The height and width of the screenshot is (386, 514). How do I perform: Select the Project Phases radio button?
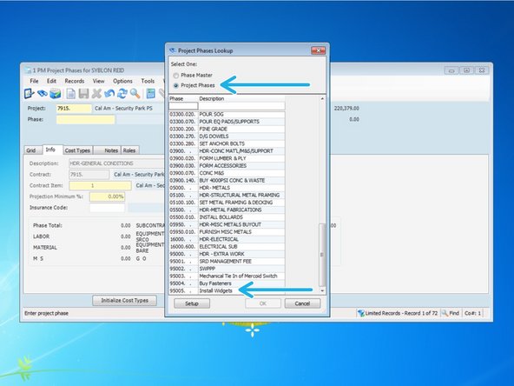pos(176,86)
